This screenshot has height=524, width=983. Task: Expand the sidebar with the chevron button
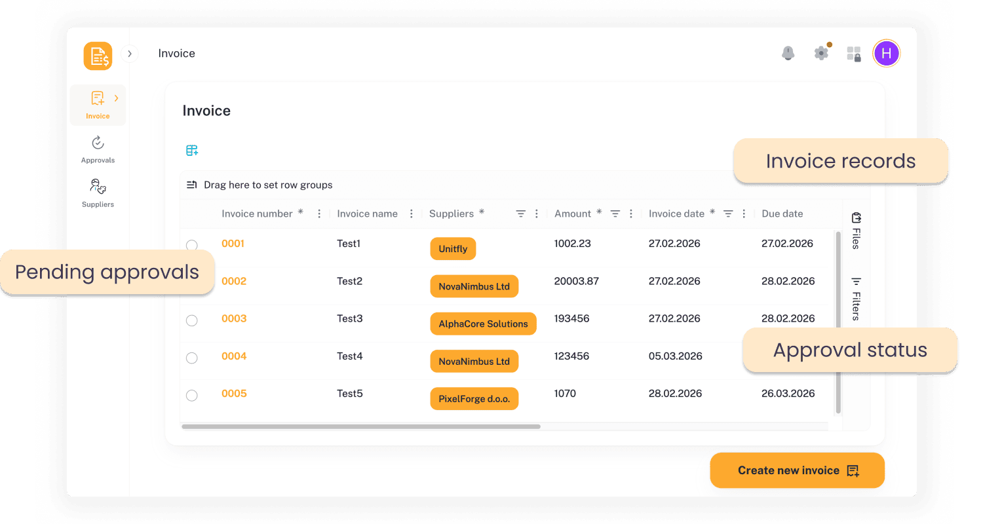pyautogui.click(x=130, y=54)
